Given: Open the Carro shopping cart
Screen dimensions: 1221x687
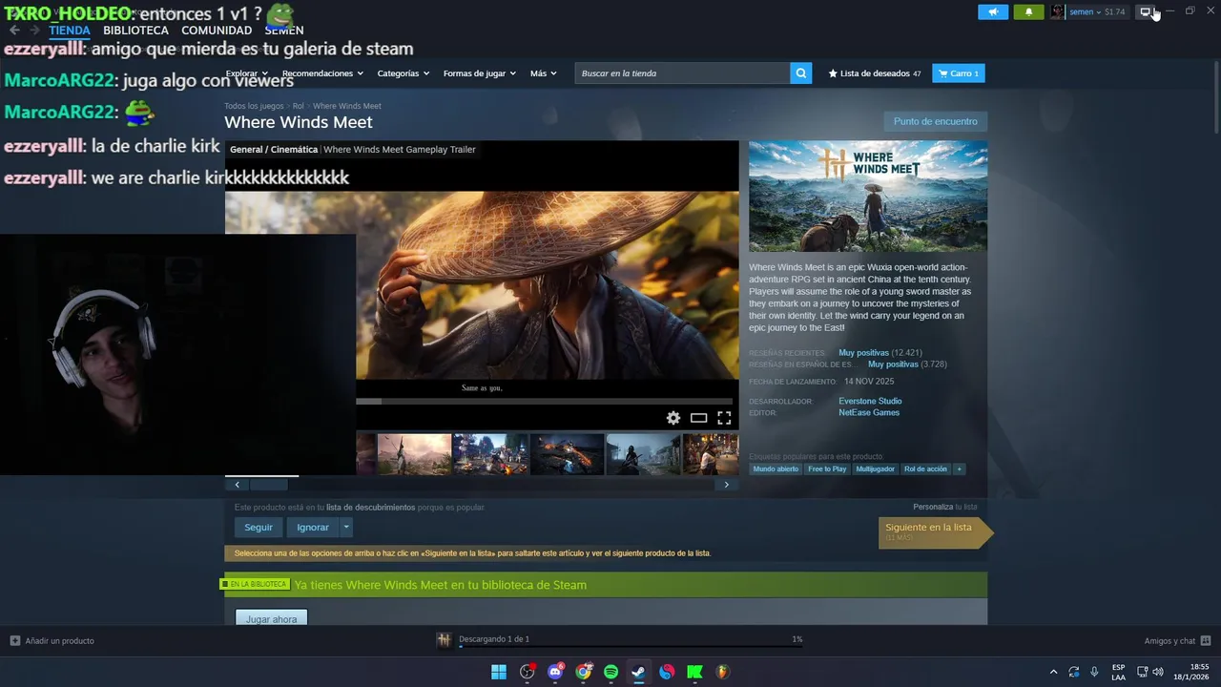Looking at the screenshot, I should [x=958, y=73].
